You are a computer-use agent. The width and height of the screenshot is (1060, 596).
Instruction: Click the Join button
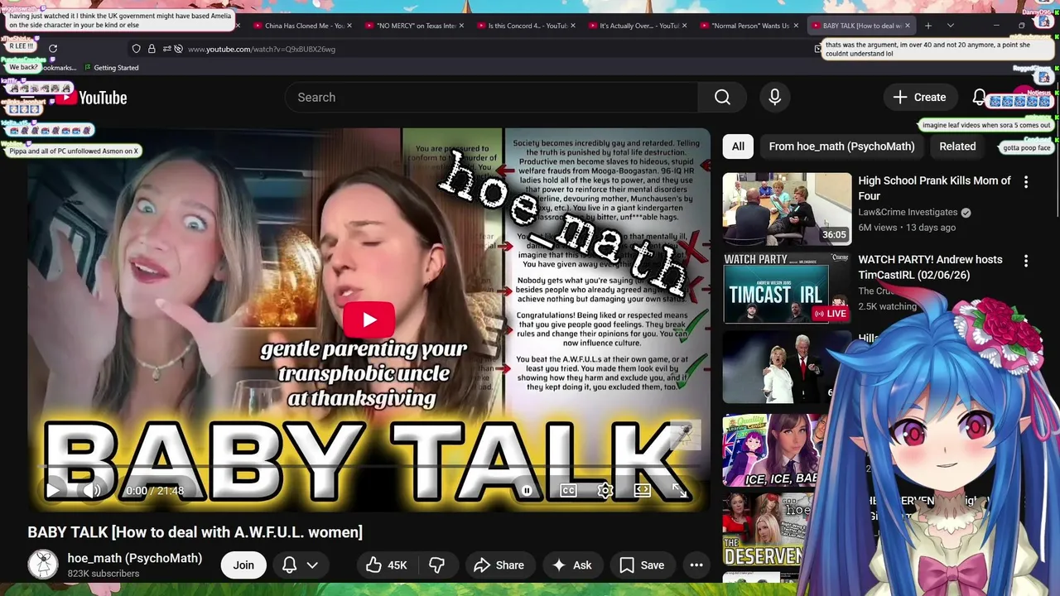[243, 565]
